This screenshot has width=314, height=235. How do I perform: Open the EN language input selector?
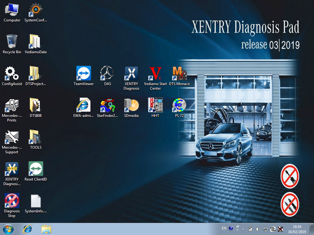224,228
